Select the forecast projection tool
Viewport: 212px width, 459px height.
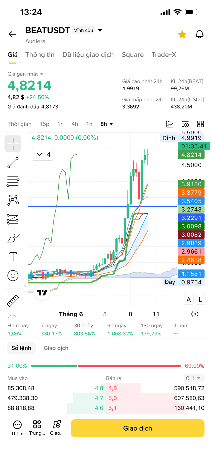point(13,219)
